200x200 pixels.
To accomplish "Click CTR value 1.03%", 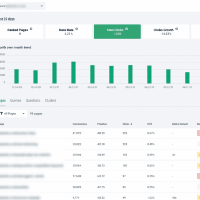I will pos(151,198).
